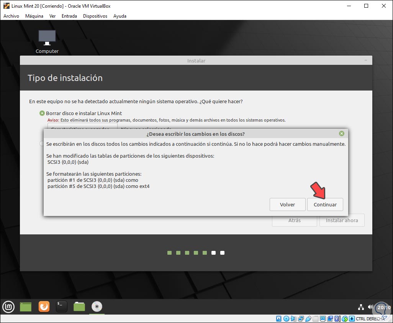Launch Firefox from the Mint panel
Viewport: 393px width, 323px height.
click(x=44, y=307)
